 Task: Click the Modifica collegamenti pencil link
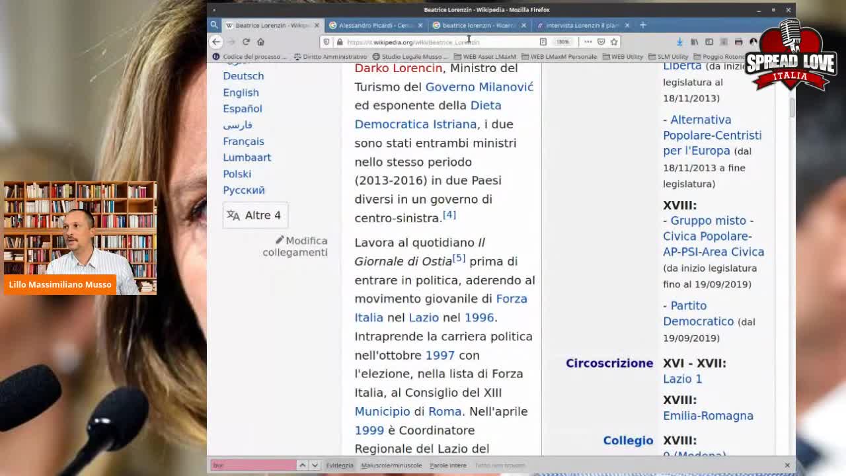295,246
